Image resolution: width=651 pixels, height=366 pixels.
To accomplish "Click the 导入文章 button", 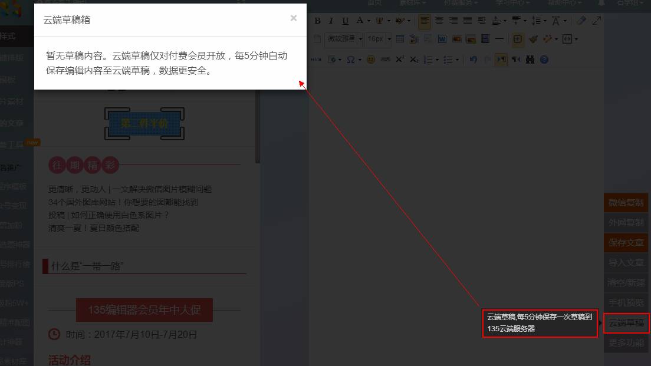I will [626, 263].
